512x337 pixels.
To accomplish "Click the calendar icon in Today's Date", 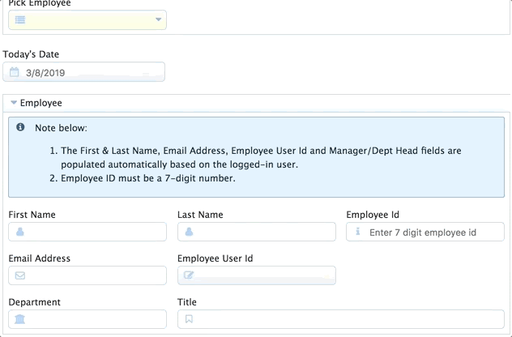I will (14, 72).
